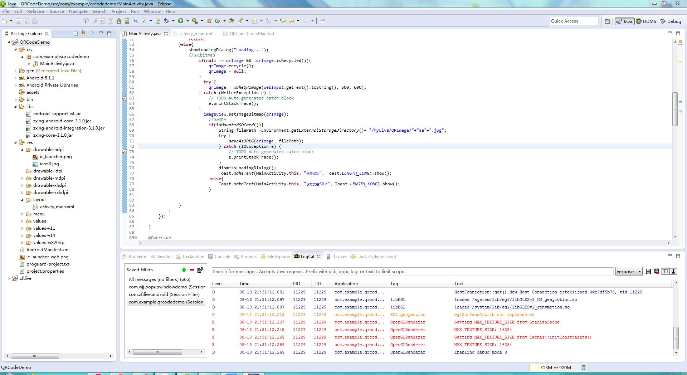
Task: Click the Print toolbar icon
Action: pyautogui.click(x=35, y=21)
